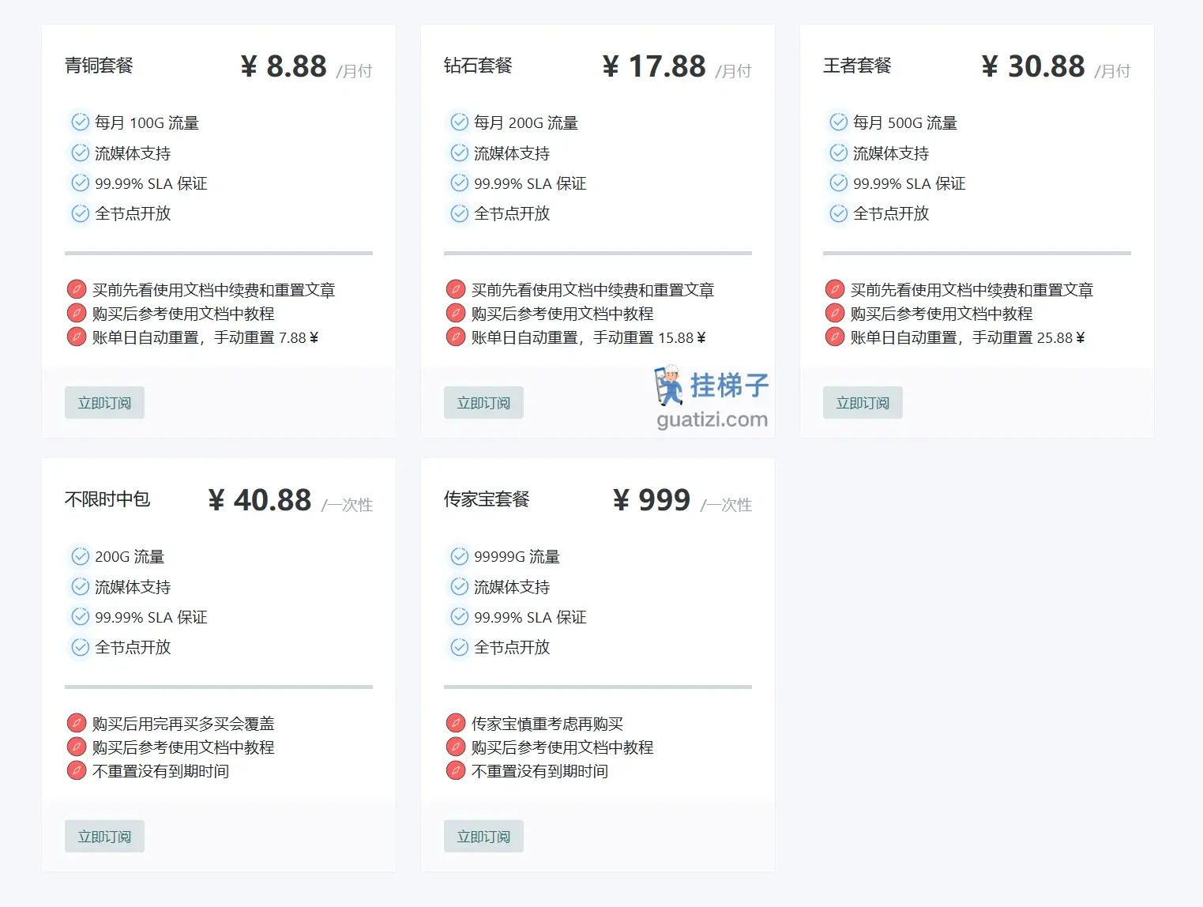The height and width of the screenshot is (907, 1203).
Task: Click the checkmark icon beside 传家宝套餐's 99999G 流量
Action: tap(458, 556)
